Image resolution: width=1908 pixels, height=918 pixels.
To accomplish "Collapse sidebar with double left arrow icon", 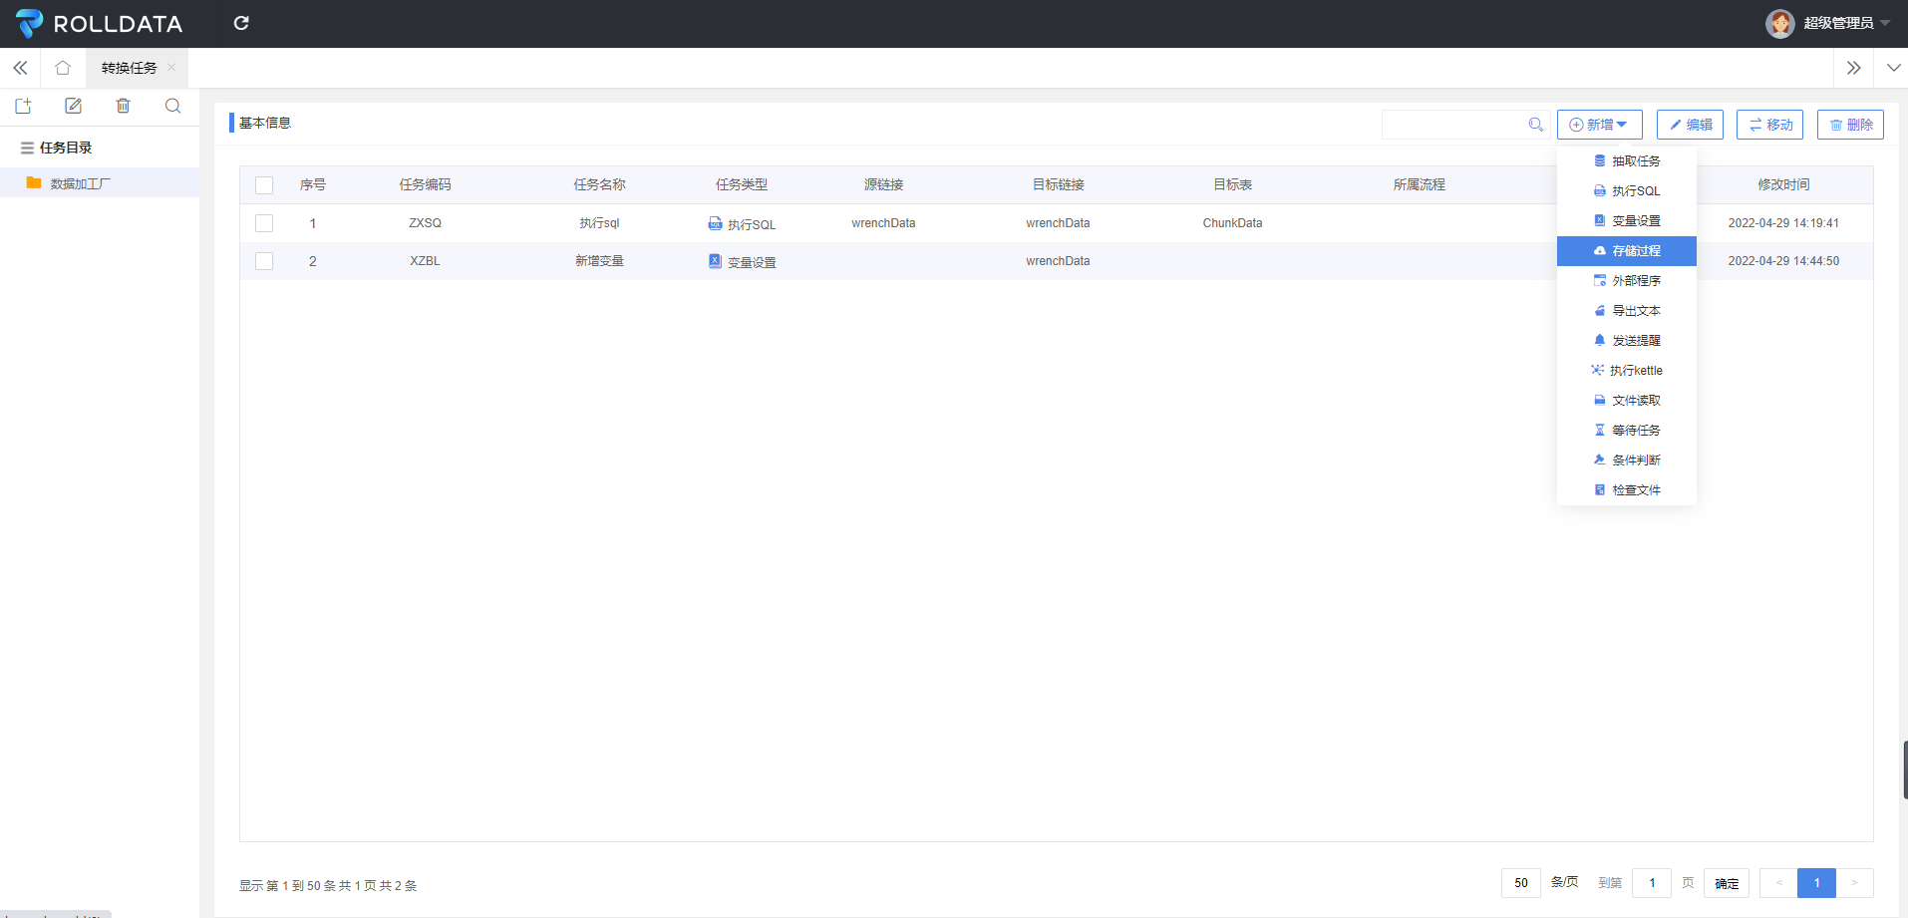I will [20, 68].
